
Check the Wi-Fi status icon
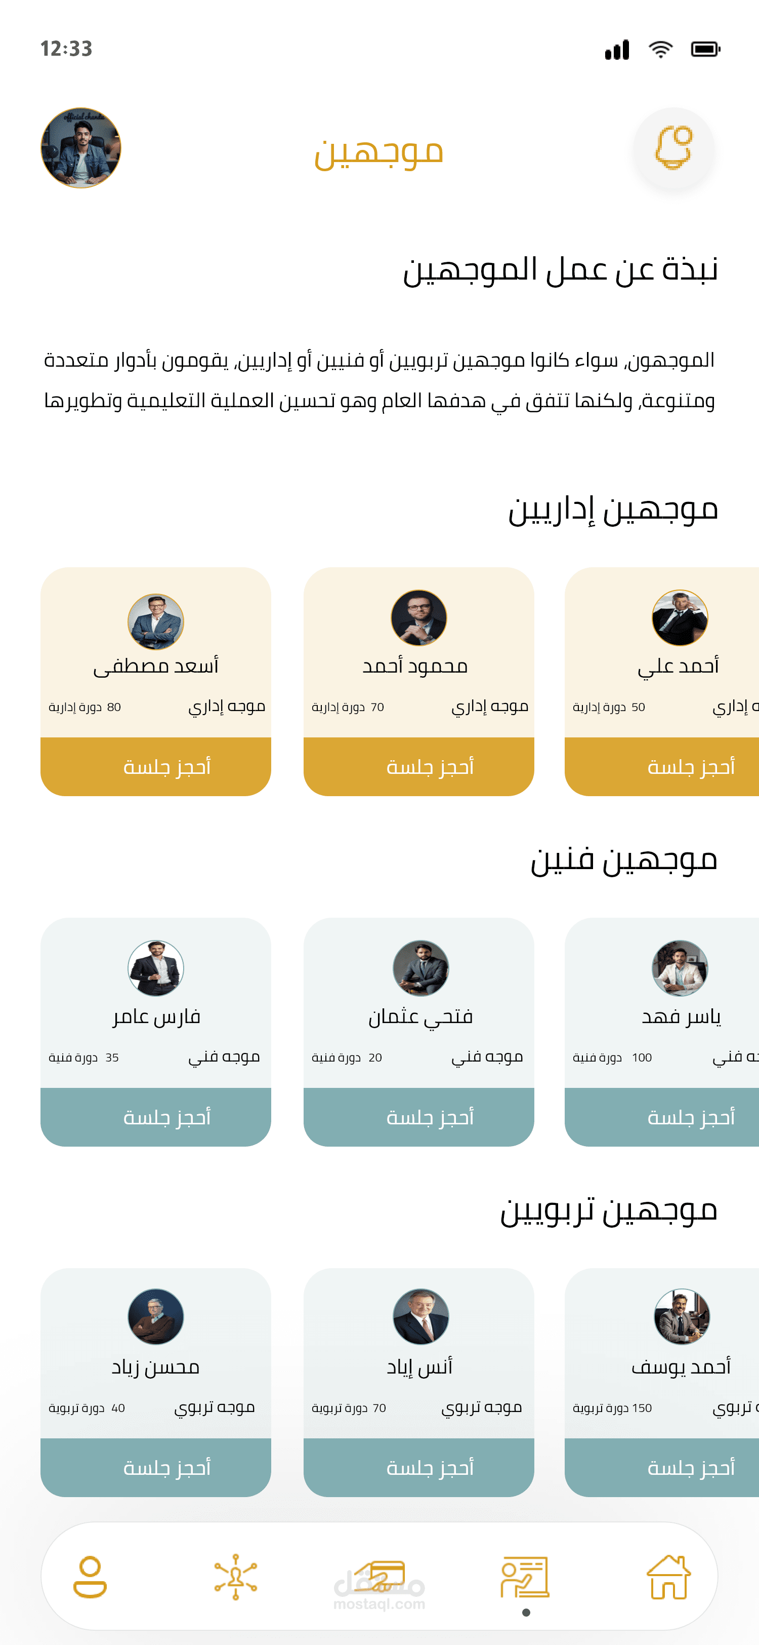point(660,49)
